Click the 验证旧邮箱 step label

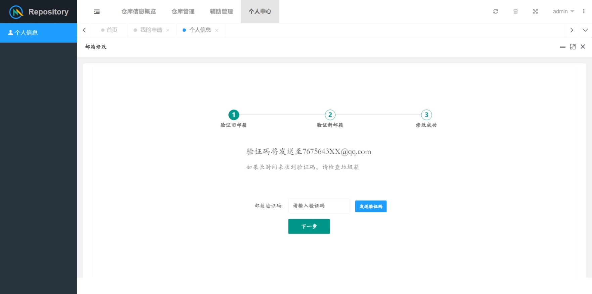pos(234,125)
